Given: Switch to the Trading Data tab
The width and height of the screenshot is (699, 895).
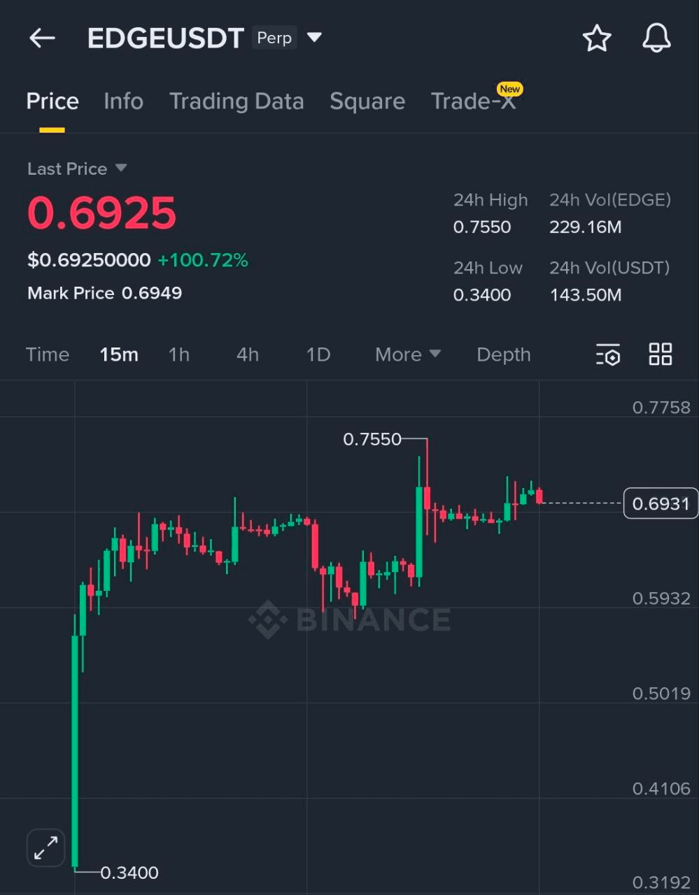Looking at the screenshot, I should [x=236, y=101].
